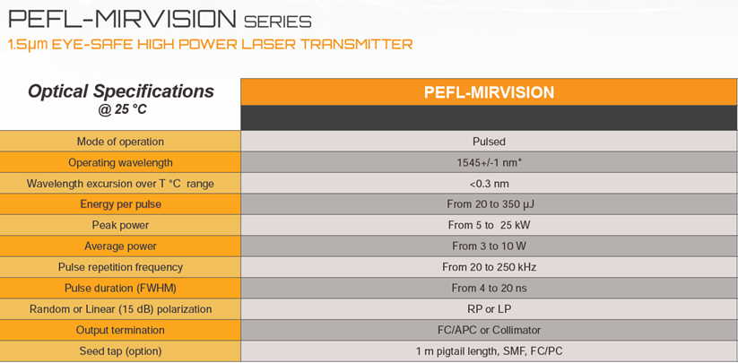Select the Seed tap (option) label
This screenshot has height=363, width=738.
[x=120, y=351]
